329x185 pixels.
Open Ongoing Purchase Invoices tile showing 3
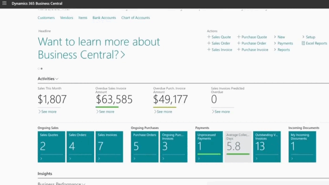coord(174,147)
